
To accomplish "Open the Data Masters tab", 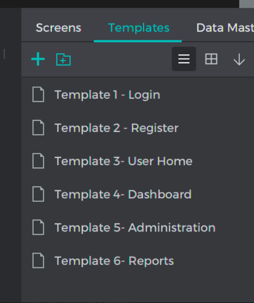I will pyautogui.click(x=225, y=28).
